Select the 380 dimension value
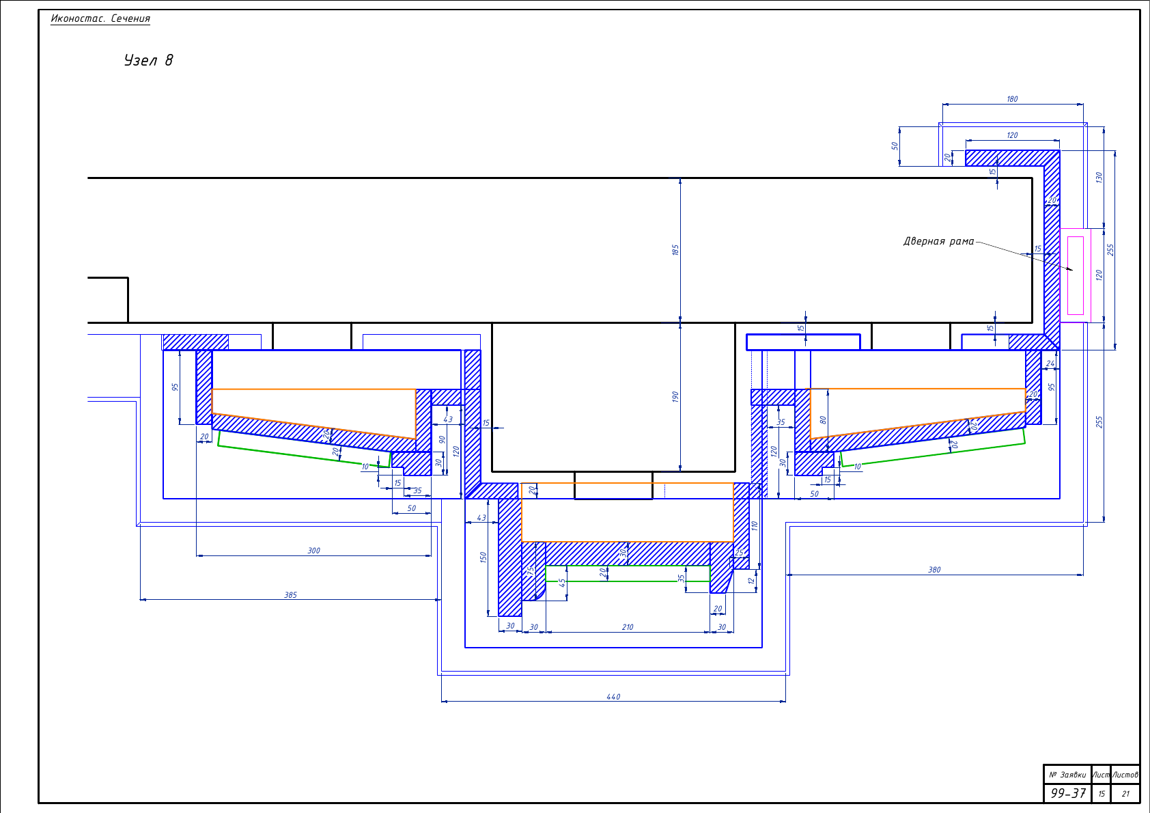The image size is (1150, 813). coord(934,570)
